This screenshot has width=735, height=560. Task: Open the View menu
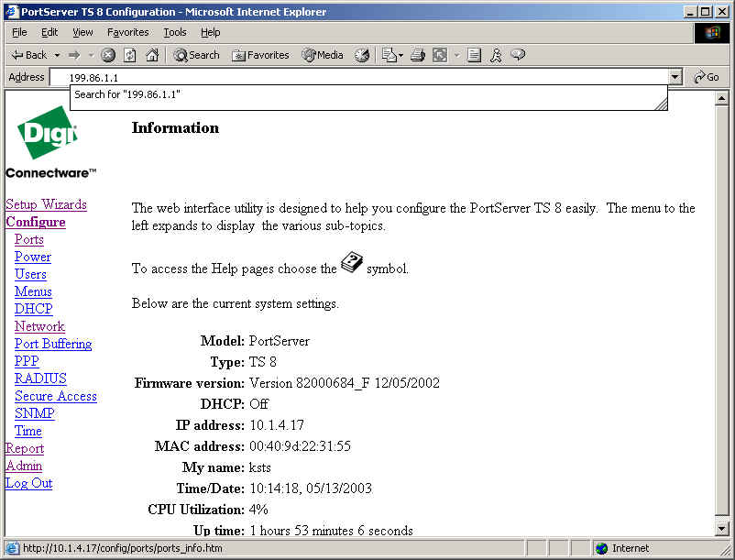[83, 32]
